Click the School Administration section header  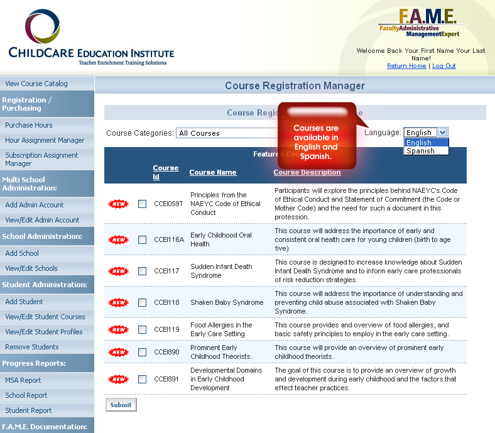(x=47, y=236)
